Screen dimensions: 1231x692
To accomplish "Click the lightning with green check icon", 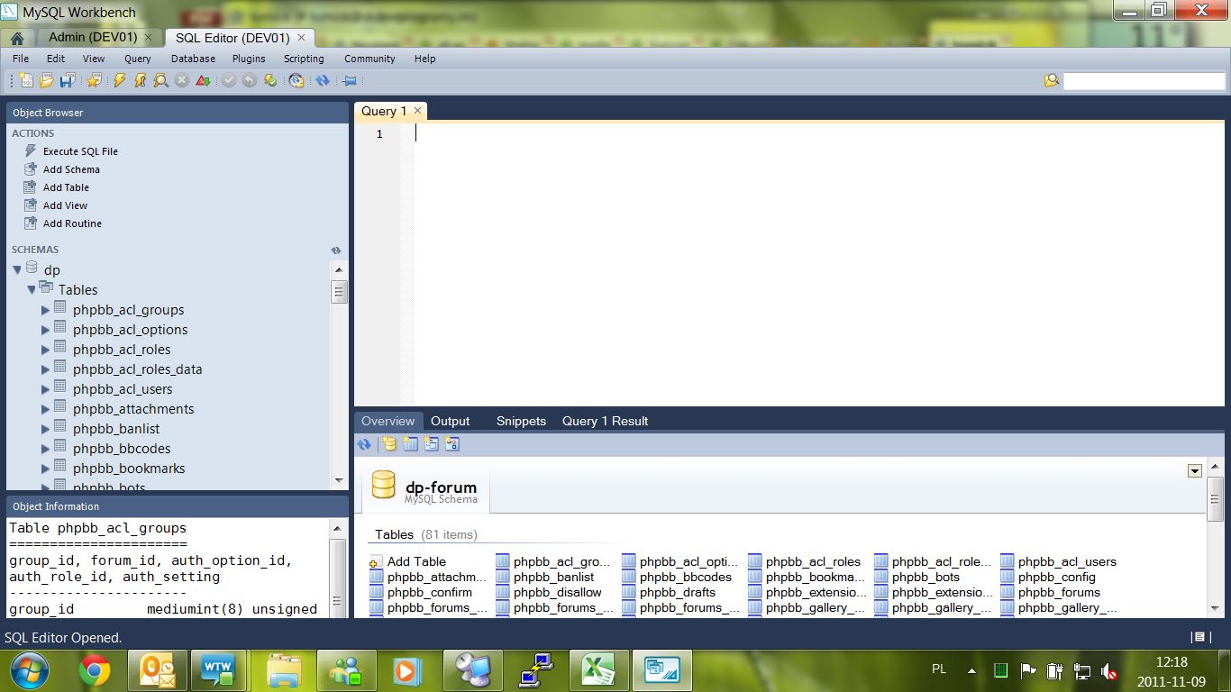I will click(270, 80).
